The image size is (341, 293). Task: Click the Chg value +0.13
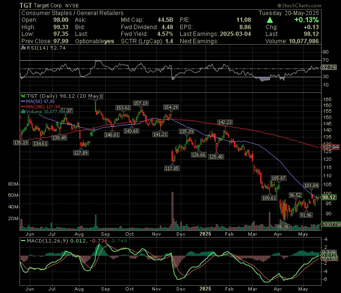[311, 27]
